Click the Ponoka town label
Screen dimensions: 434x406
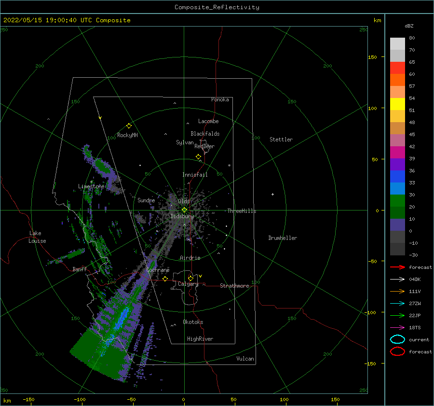pos(220,99)
